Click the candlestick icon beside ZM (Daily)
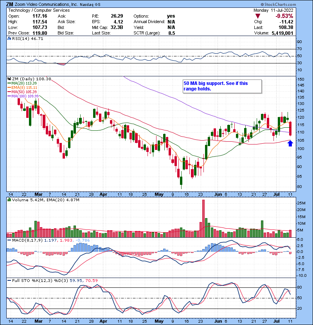 [9, 79]
